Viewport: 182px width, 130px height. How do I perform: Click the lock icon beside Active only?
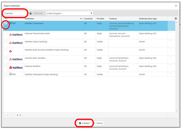pos(30,13)
